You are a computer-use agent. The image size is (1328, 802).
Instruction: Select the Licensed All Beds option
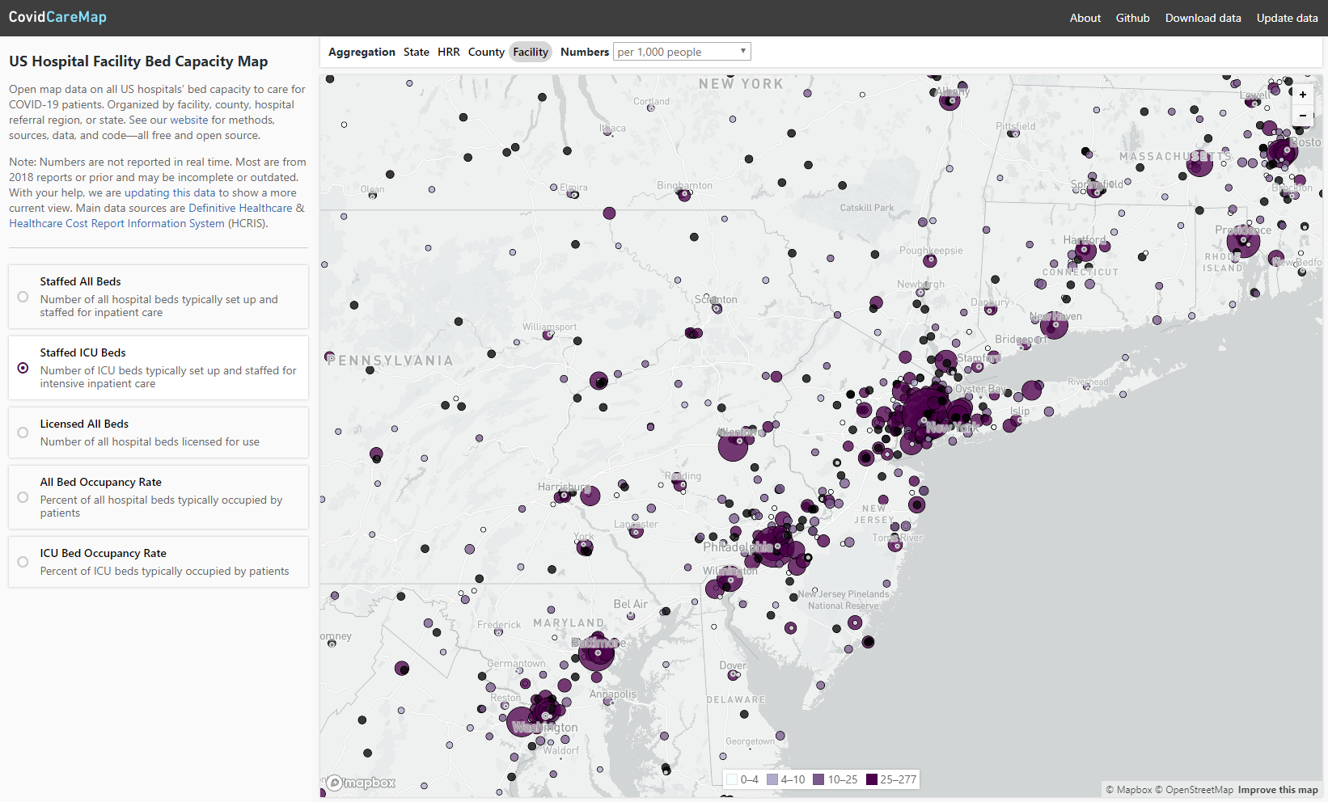[x=23, y=433]
